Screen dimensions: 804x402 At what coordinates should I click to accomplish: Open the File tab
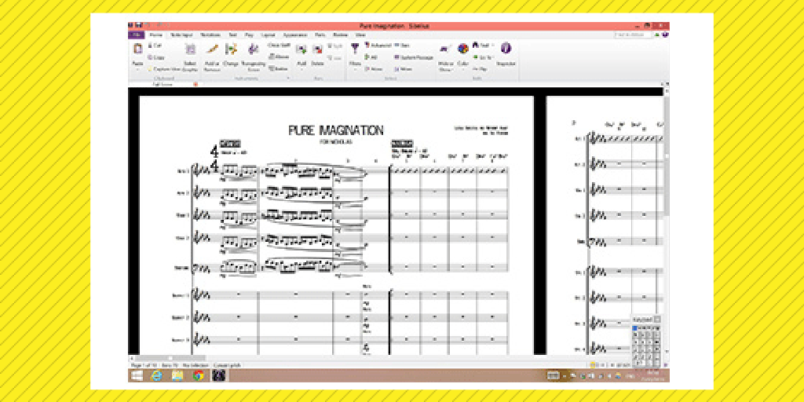click(x=135, y=35)
